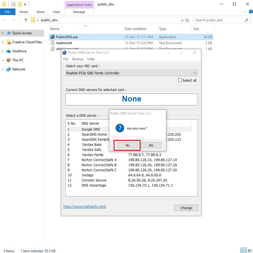The width and height of the screenshot is (253, 253).
Task: Expand the This PC tree node
Action: pyautogui.click(x=3, y=60)
